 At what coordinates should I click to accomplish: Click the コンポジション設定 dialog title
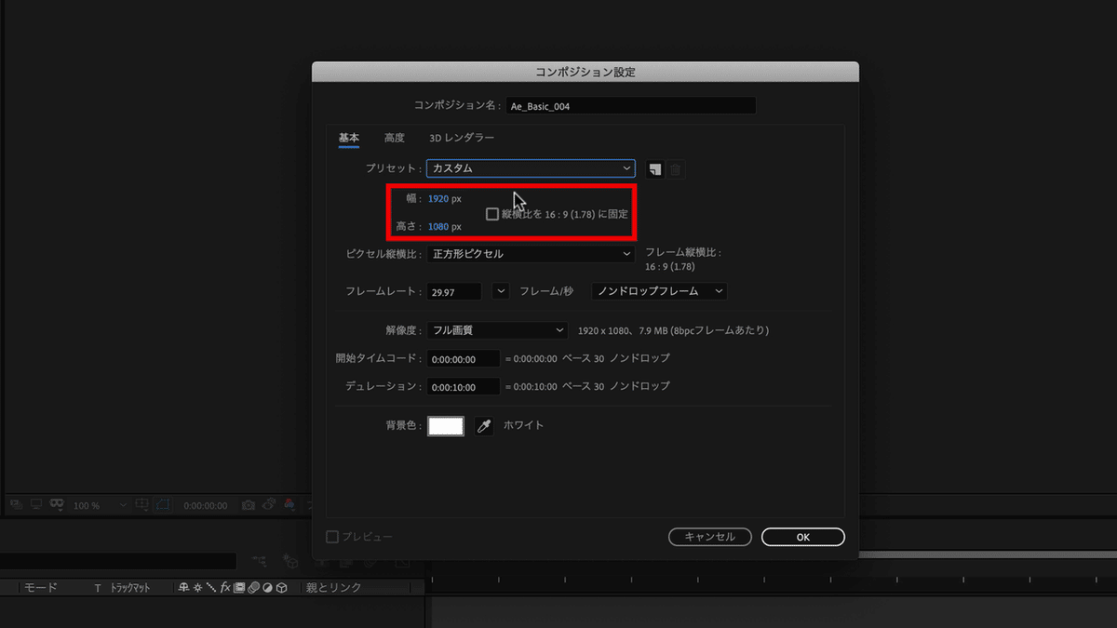[x=585, y=72]
